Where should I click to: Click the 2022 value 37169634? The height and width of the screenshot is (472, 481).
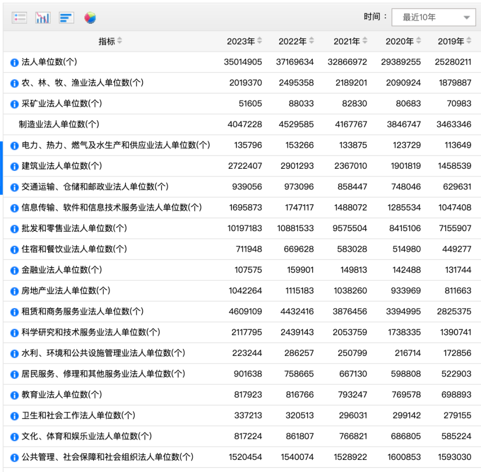(295, 62)
